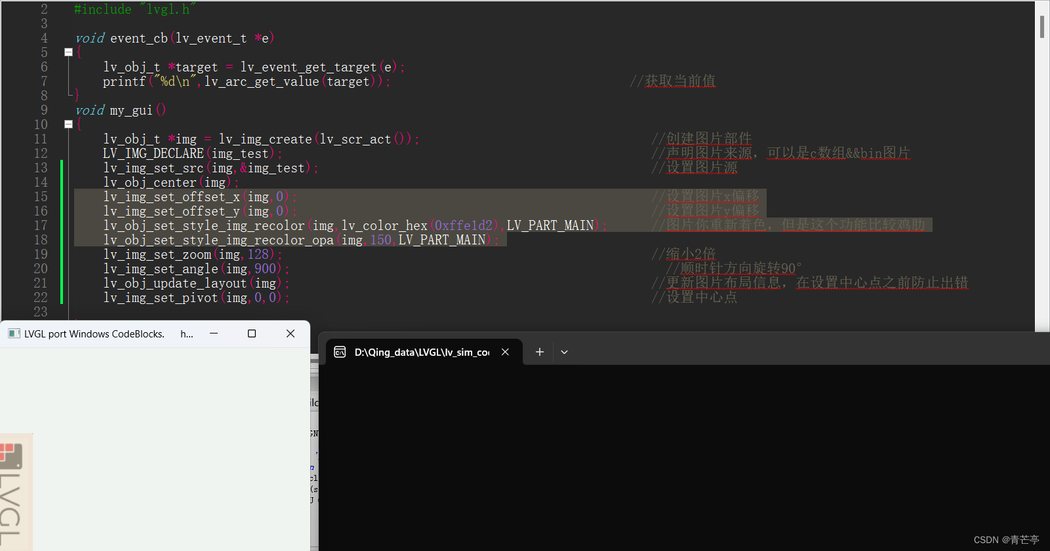Click the 0xffe1d2 hex color value

464,225
